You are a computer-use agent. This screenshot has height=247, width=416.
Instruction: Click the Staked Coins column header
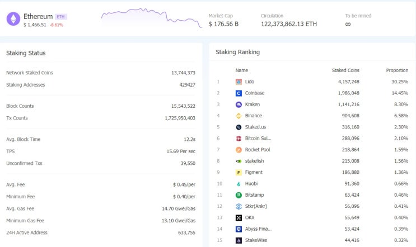pyautogui.click(x=345, y=70)
